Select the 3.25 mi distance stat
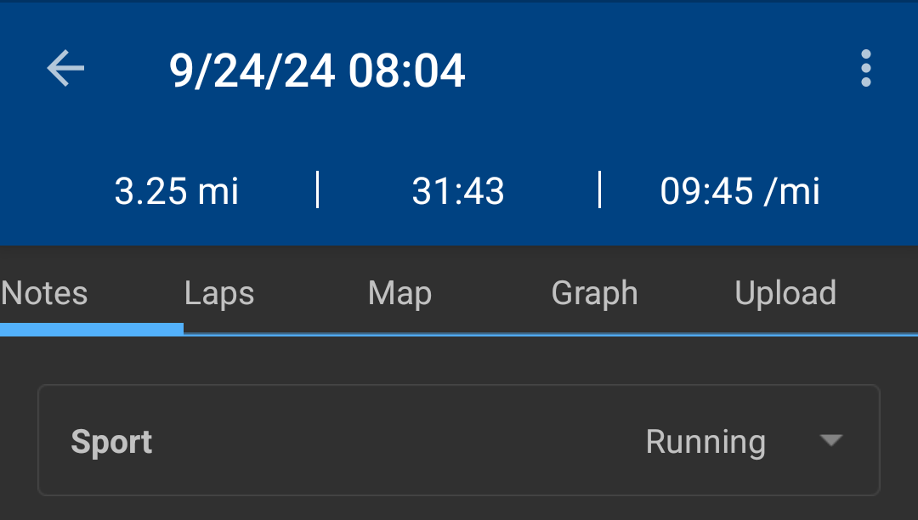 [177, 191]
